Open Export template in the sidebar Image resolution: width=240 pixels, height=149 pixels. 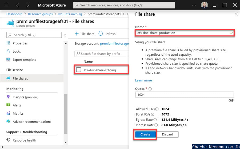pyautogui.click(x=25, y=60)
